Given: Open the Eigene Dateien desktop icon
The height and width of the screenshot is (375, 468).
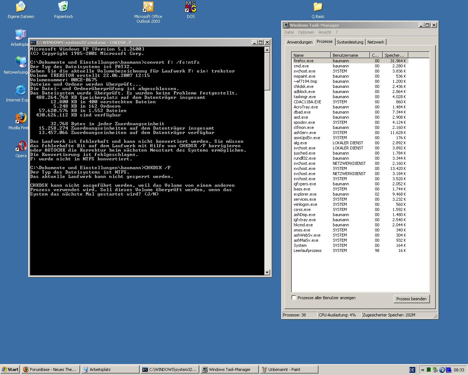Looking at the screenshot, I should 21,10.
